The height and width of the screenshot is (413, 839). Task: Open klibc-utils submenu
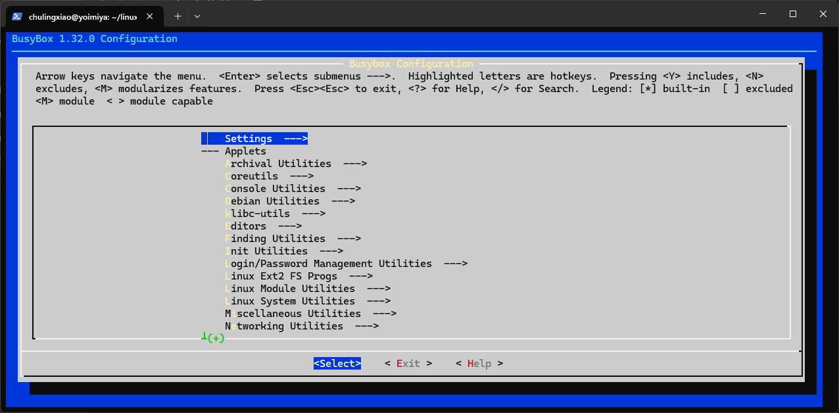point(275,214)
